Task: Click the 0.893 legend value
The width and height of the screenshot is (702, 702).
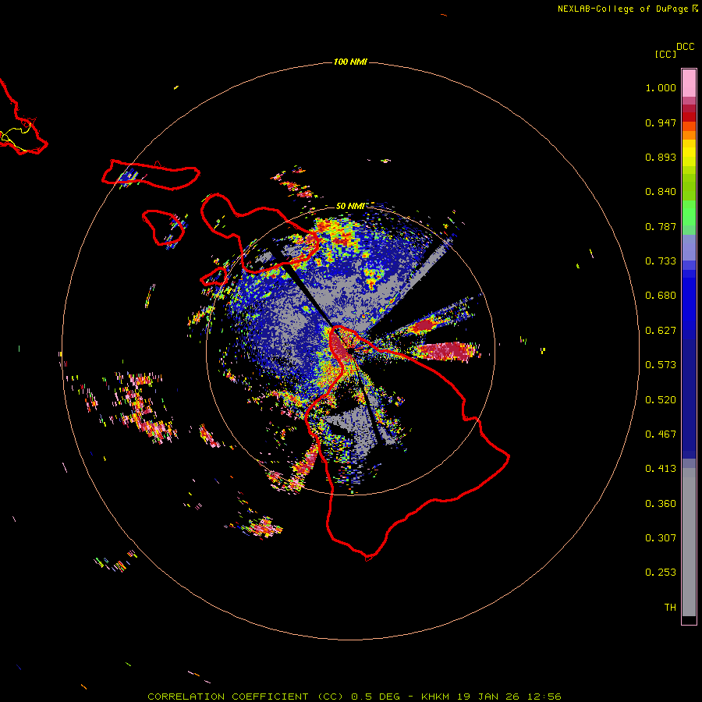Action: [x=661, y=157]
